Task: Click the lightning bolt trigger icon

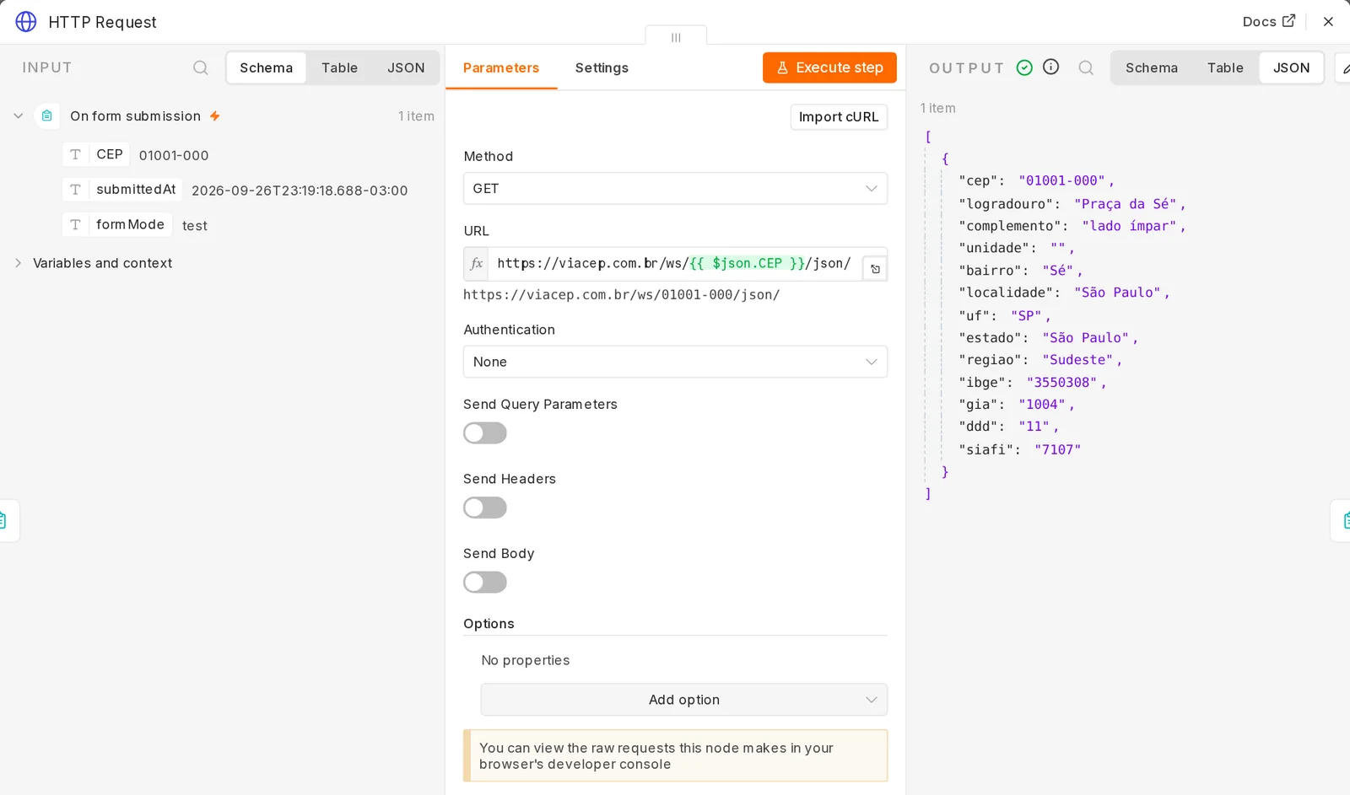Action: pos(215,116)
